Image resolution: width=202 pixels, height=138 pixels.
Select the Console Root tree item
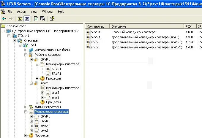coord(16,26)
